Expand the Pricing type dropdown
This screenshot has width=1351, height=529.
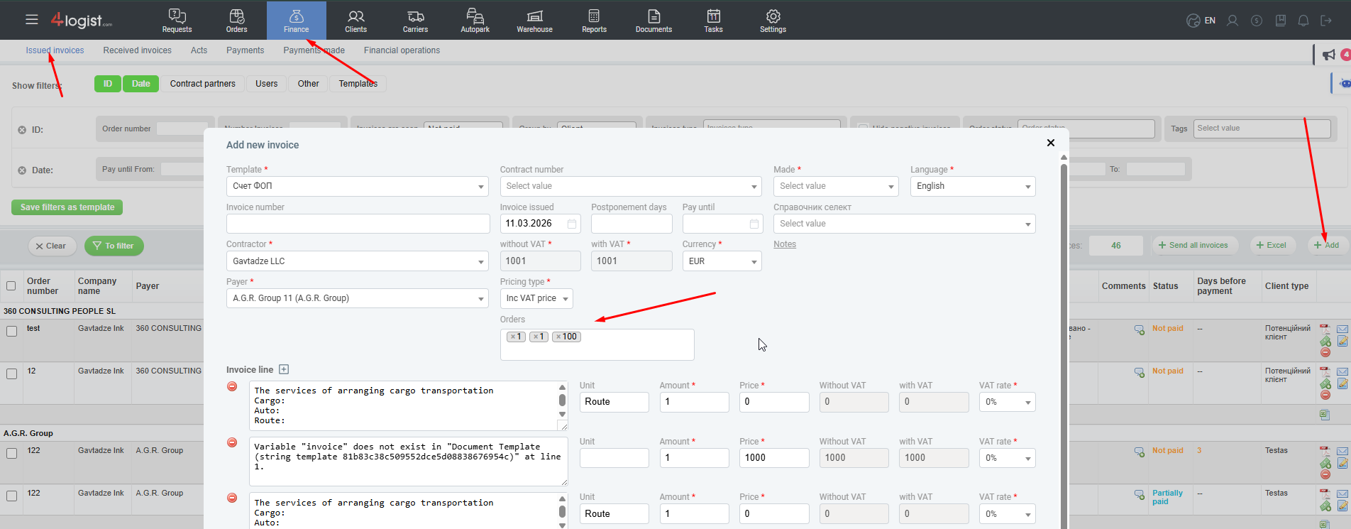[x=536, y=299]
